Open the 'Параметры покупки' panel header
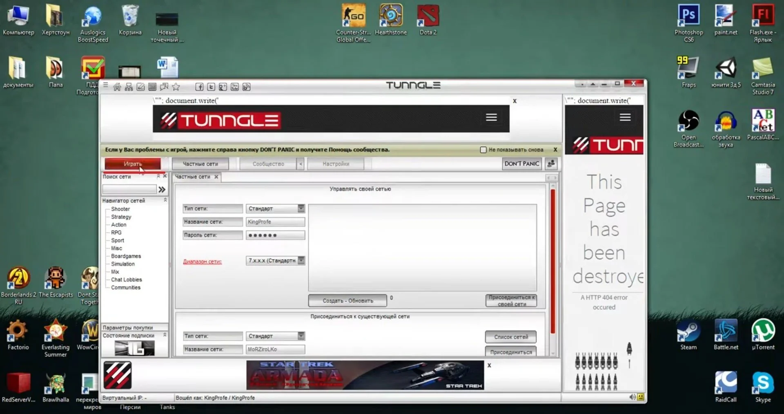The image size is (784, 414). [x=134, y=327]
